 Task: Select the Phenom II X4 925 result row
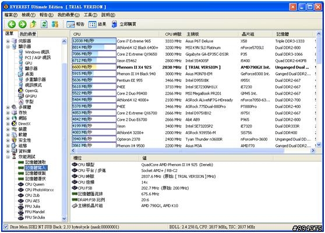pyautogui.click(x=193, y=67)
